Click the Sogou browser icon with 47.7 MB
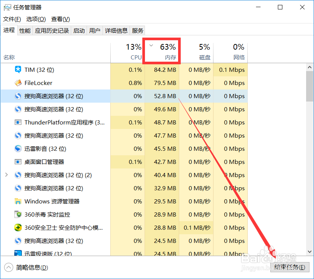 (x=18, y=135)
